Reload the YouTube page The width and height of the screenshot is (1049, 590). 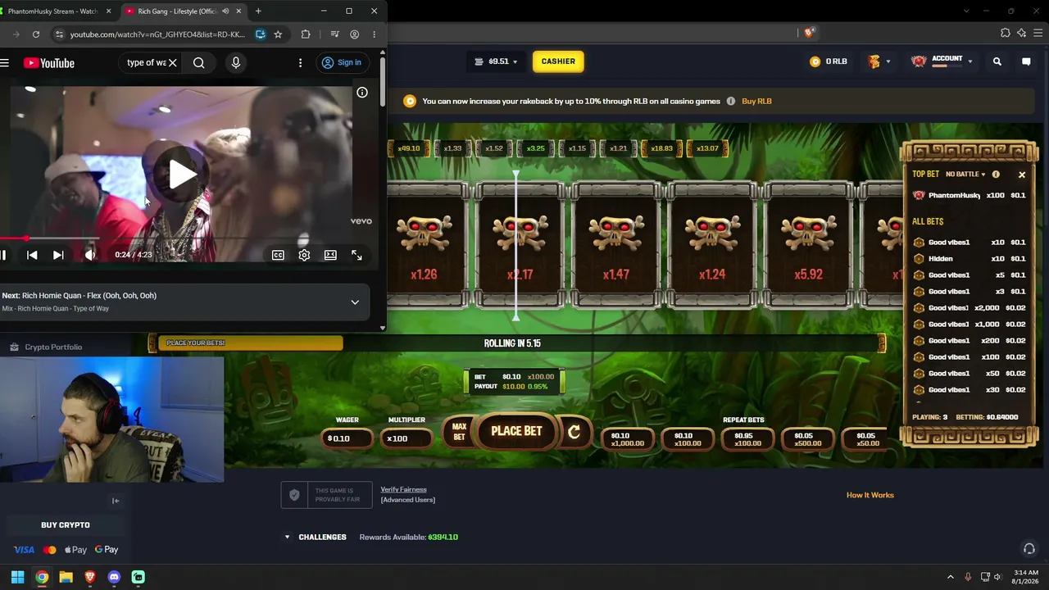[36, 34]
